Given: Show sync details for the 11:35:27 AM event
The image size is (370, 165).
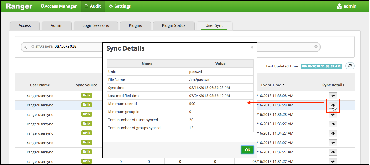Looking at the screenshot, I should pos(333,124).
